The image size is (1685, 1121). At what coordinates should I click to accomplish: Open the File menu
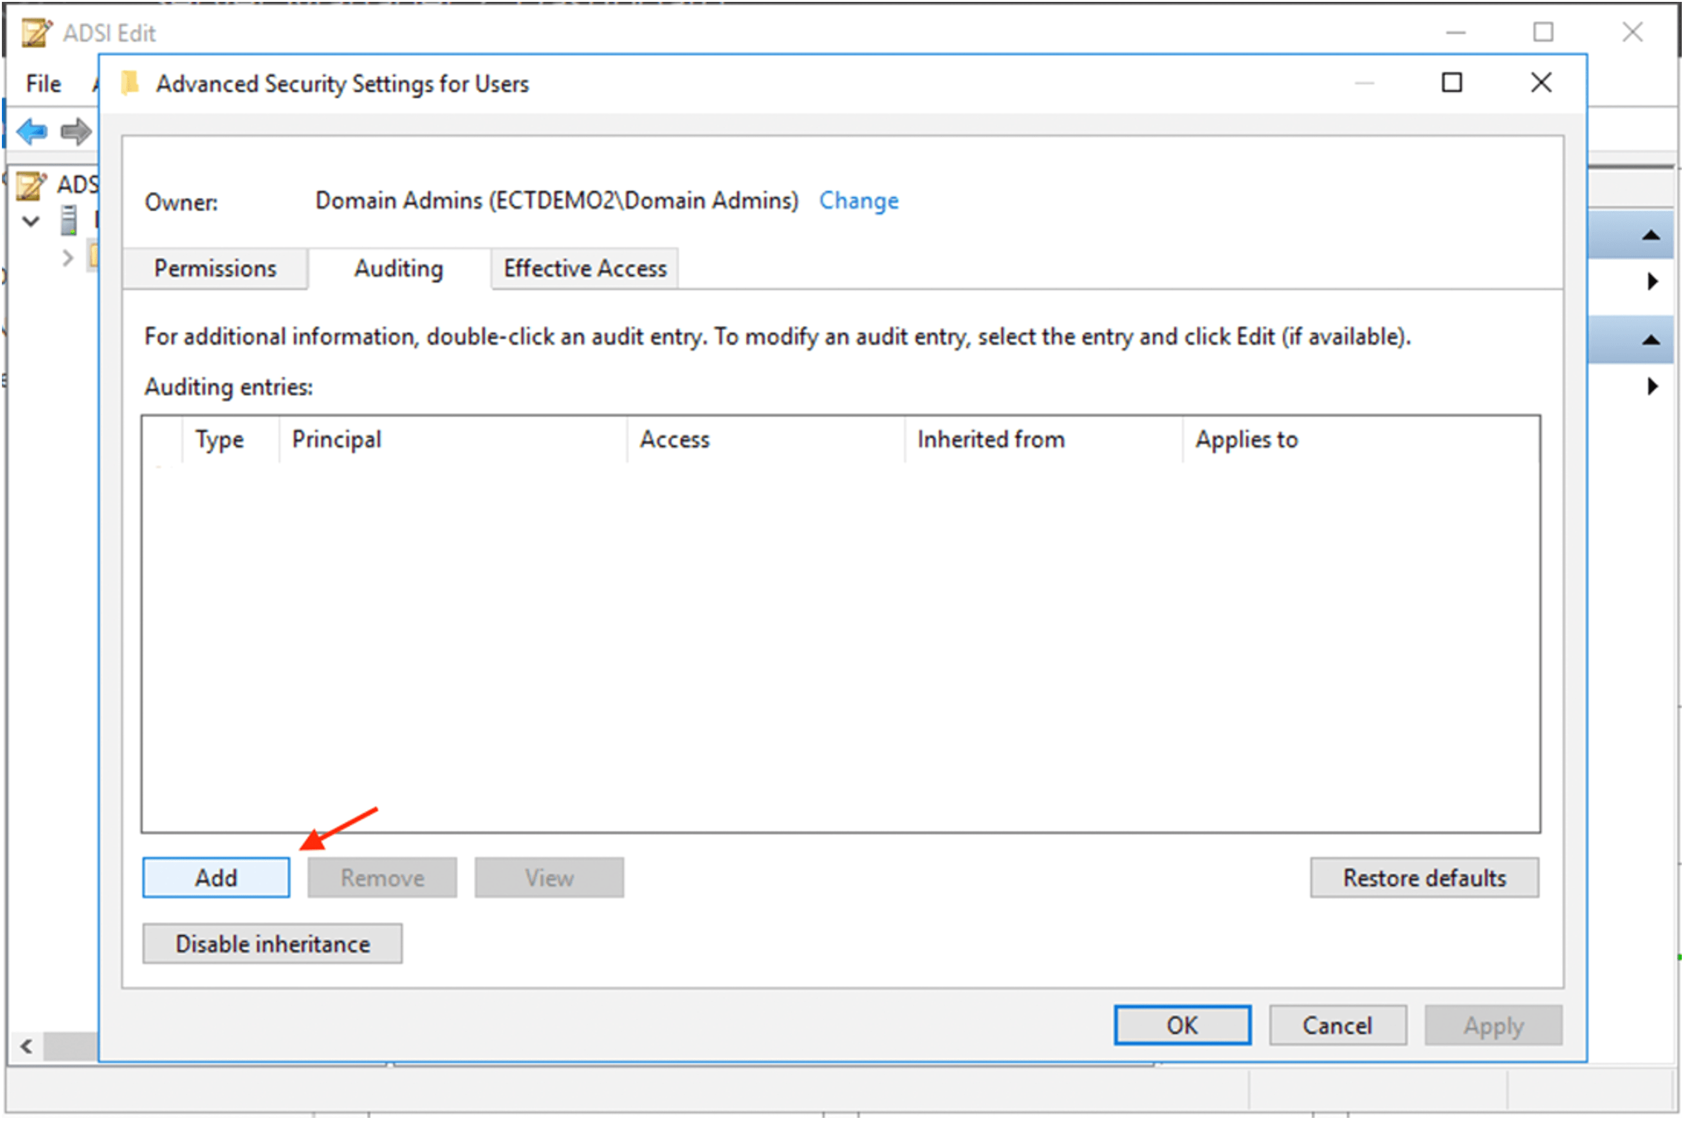click(44, 84)
